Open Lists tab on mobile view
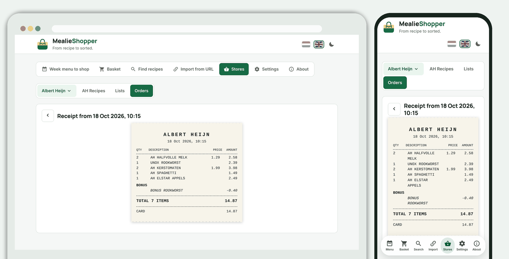 point(468,69)
